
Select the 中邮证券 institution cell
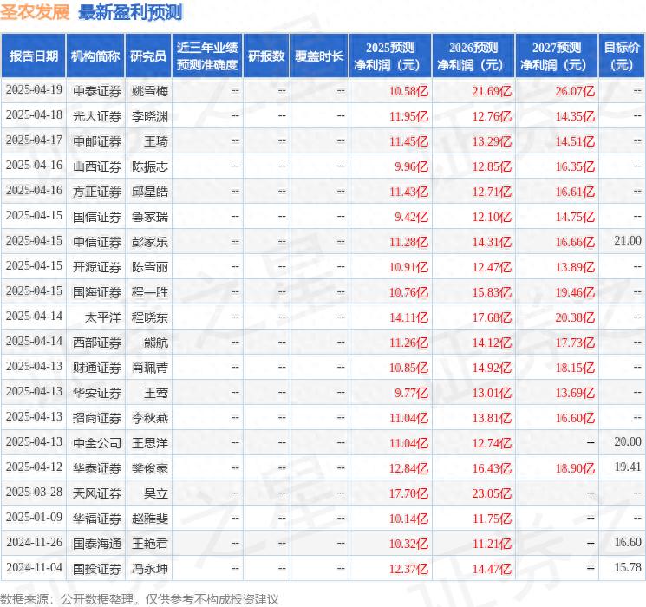coord(97,141)
